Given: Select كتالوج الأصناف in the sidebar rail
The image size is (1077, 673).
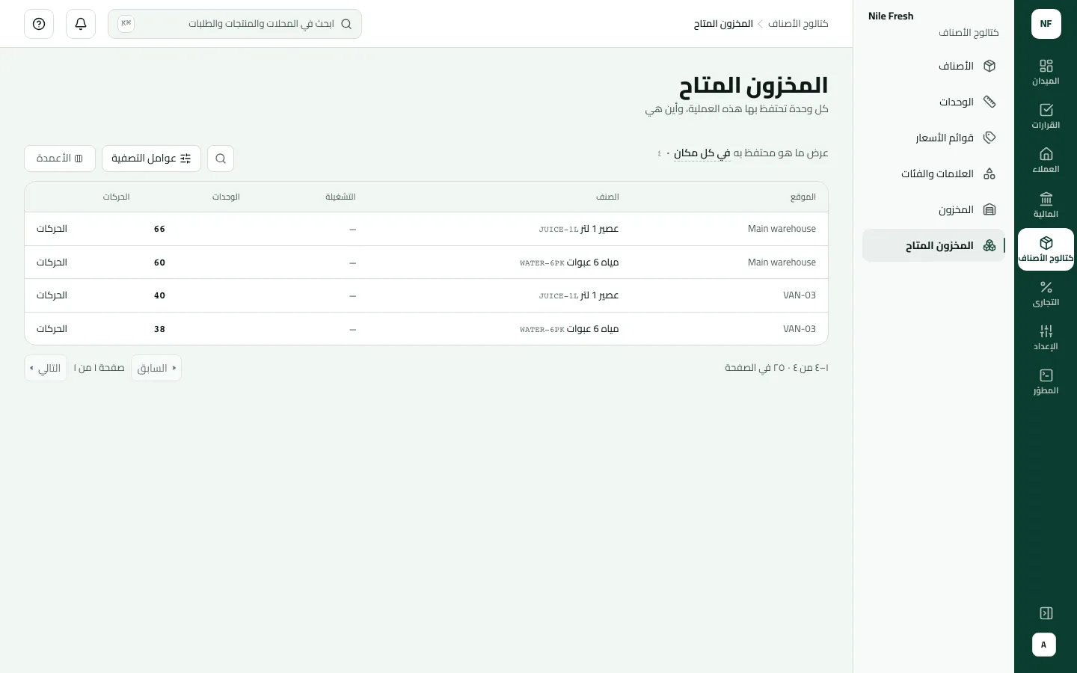Looking at the screenshot, I should coord(1046,249).
